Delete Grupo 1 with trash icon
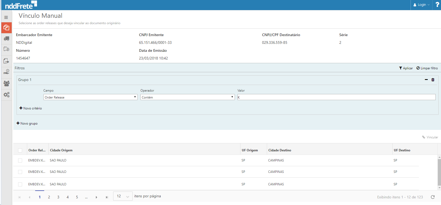This screenshot has width=441, height=205. 433,80
